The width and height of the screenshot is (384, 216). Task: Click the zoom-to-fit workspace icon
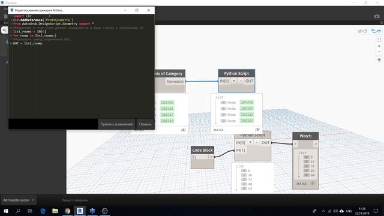coord(379,40)
